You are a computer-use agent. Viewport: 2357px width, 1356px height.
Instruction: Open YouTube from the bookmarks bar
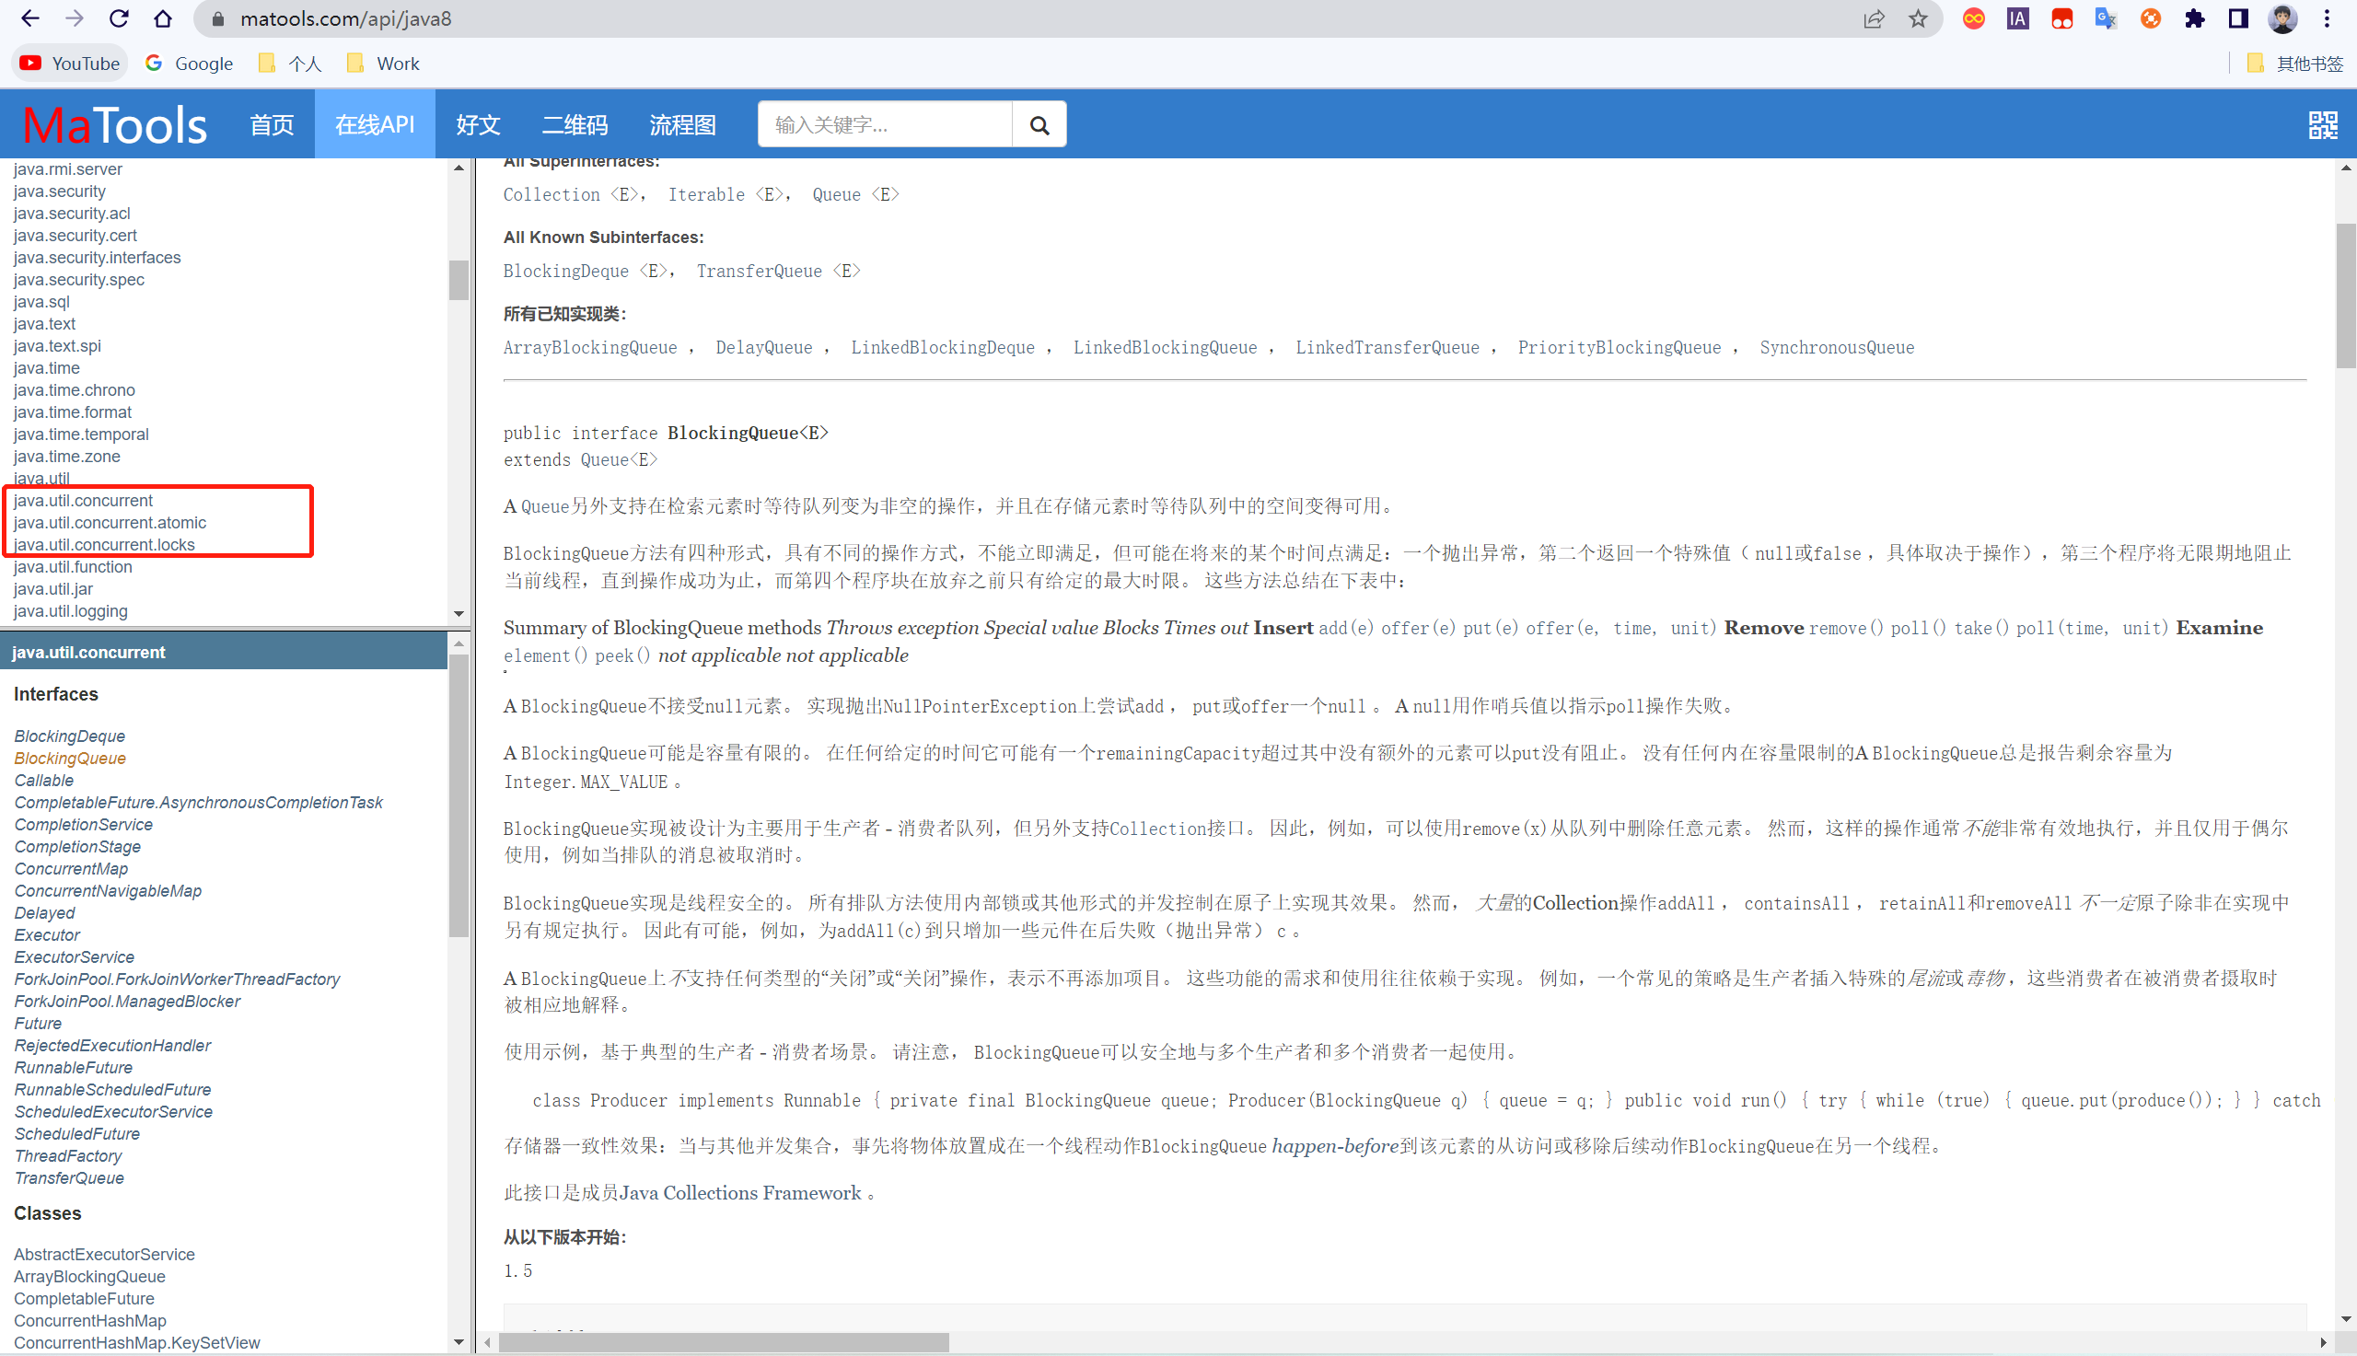[69, 63]
